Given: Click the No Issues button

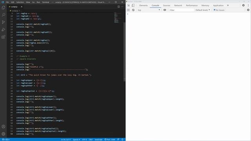Looking at the screenshot, I should point(219,10).
